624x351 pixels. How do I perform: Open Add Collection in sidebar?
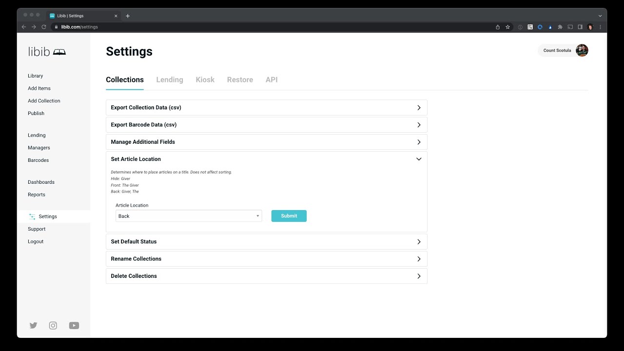[x=44, y=101]
